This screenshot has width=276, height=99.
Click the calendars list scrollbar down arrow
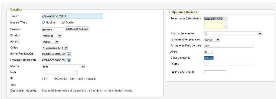click(225, 27)
